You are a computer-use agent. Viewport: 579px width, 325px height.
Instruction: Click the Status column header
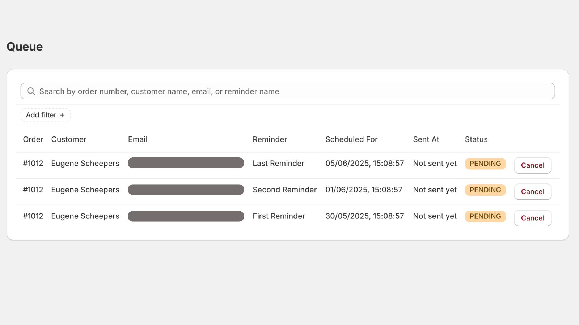476,139
